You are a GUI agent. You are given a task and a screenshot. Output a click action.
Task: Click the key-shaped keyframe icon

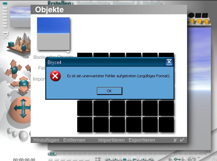(177, 159)
